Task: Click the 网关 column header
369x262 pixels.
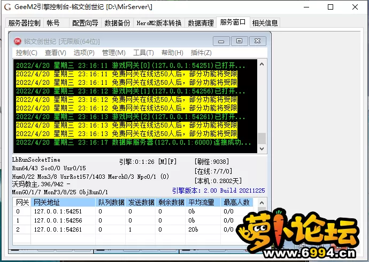Action: [22, 202]
